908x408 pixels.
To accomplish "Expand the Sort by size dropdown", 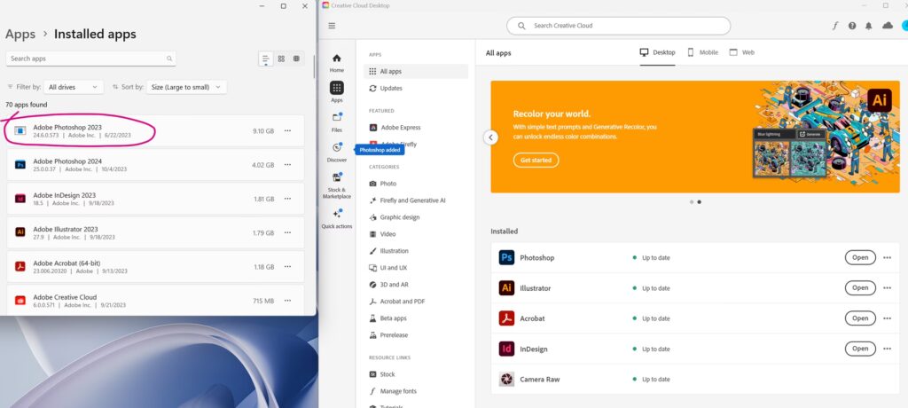I will click(x=186, y=87).
